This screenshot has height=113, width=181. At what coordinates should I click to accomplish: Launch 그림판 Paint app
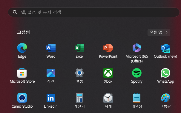point(165,98)
